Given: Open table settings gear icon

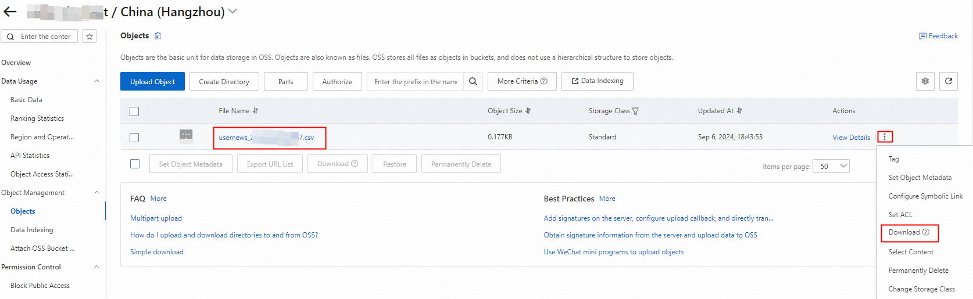Looking at the screenshot, I should click(925, 81).
